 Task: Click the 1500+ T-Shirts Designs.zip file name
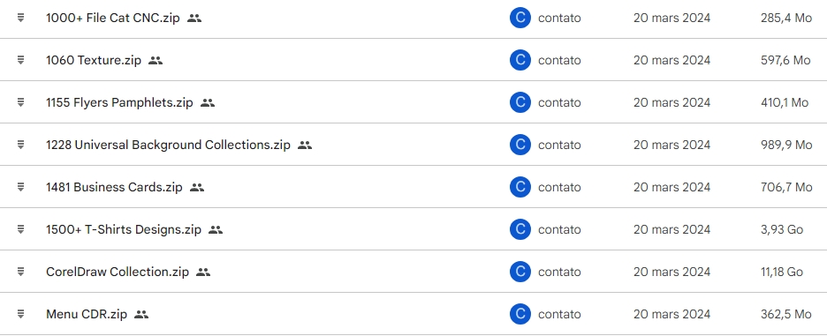(124, 229)
